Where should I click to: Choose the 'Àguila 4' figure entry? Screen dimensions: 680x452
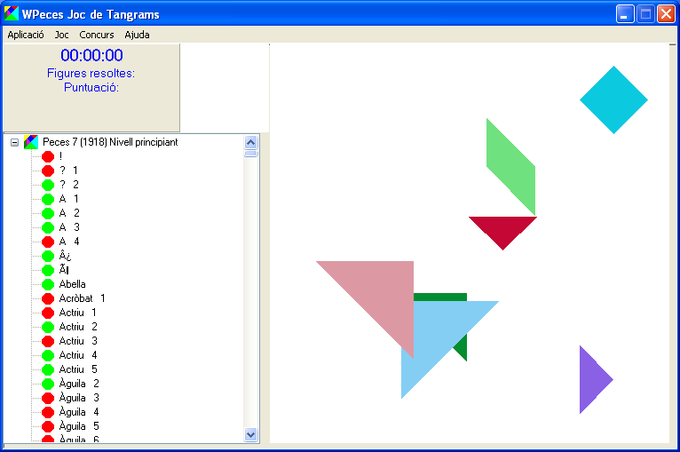79,412
